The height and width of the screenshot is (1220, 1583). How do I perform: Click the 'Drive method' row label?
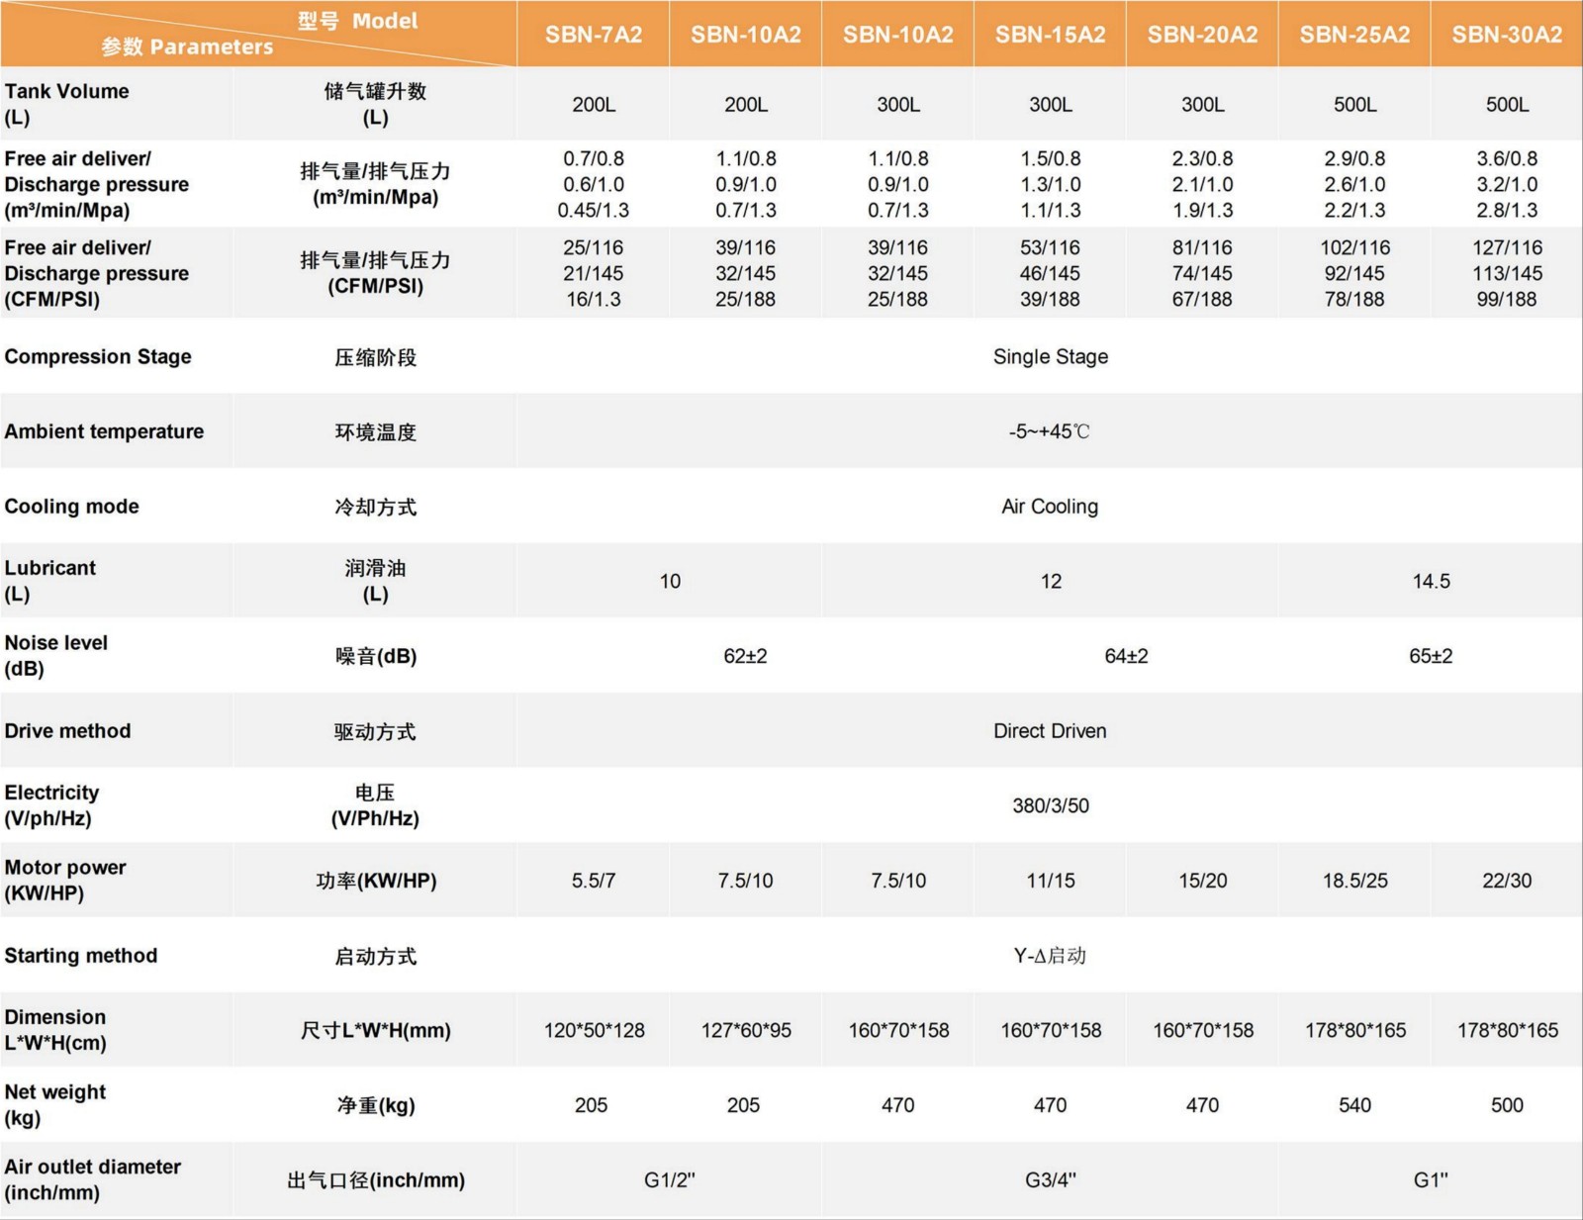tap(67, 731)
